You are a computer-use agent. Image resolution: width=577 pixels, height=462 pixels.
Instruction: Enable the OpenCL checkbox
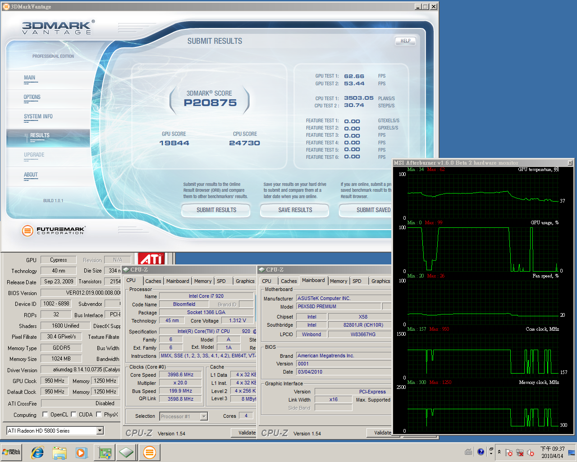click(x=45, y=415)
